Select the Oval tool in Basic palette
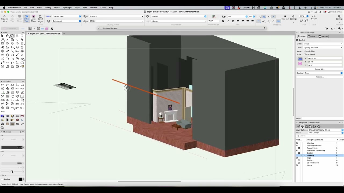This screenshot has width=344, height=193. [x=17, y=43]
